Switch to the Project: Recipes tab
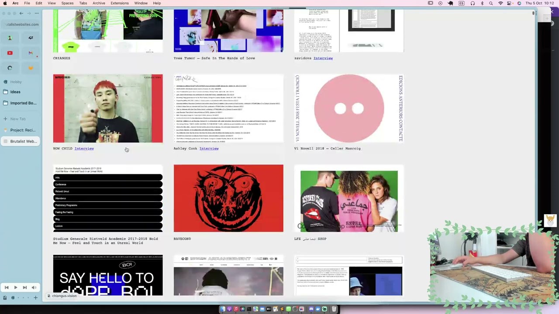 (20, 130)
